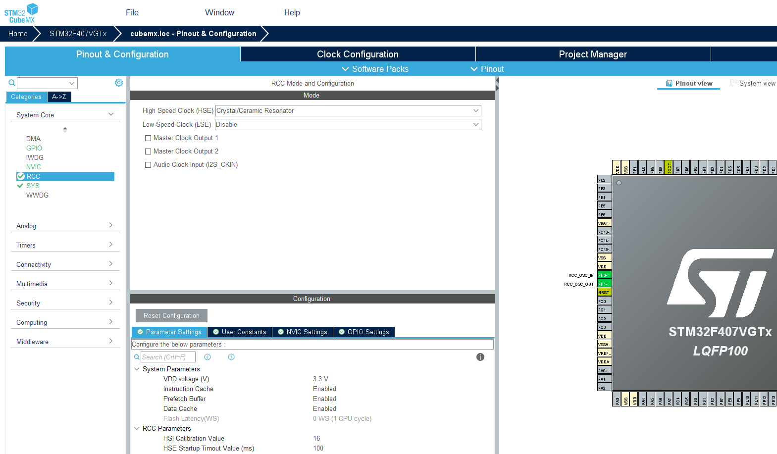Click the BOOT0 pin on the chip

(669, 167)
